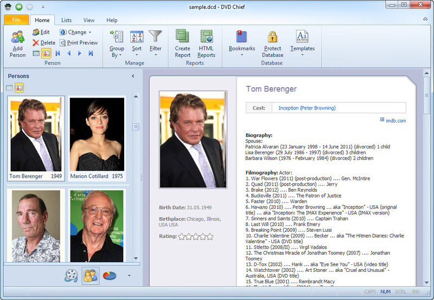Open HTML Reports

tap(206, 44)
